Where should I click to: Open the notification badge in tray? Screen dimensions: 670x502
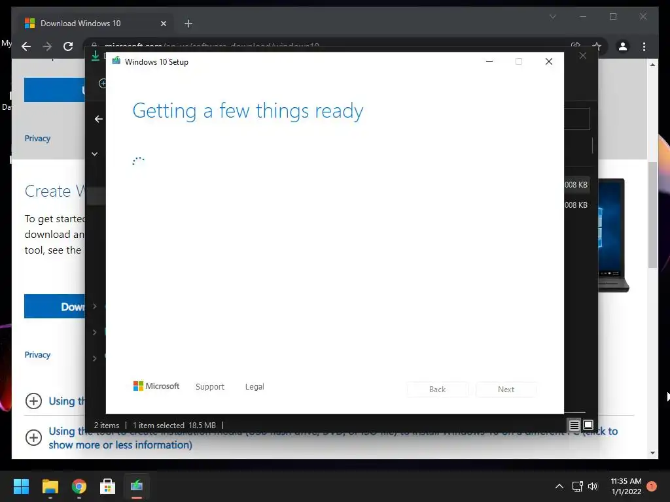652,486
